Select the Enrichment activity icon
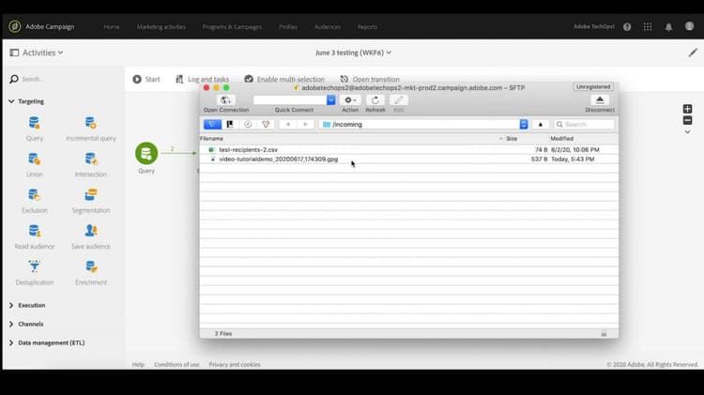Image resolution: width=704 pixels, height=395 pixels. coord(91,266)
